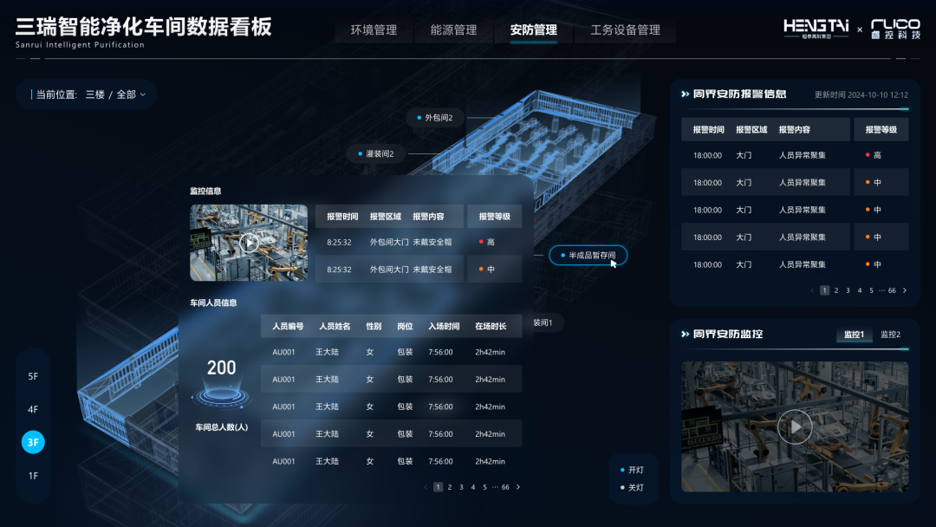Viewport: 936px width, 527px height.
Task: Open the 能源管理 tab
Action: (x=453, y=30)
